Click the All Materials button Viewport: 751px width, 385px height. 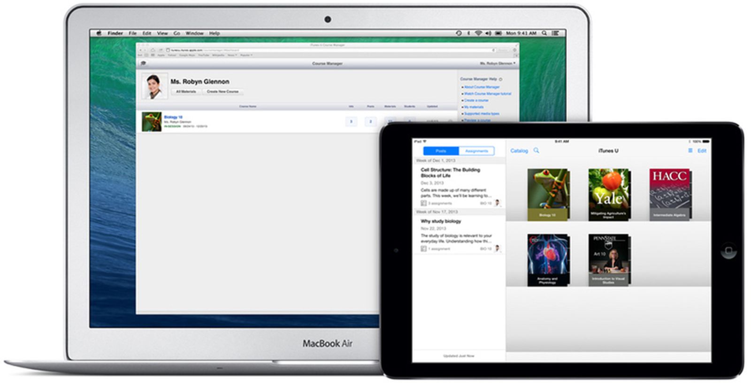tap(186, 91)
